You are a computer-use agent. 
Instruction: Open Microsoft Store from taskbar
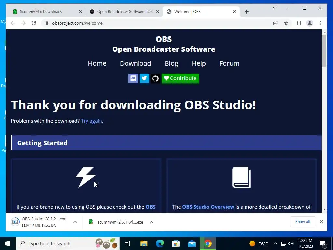[176, 243]
